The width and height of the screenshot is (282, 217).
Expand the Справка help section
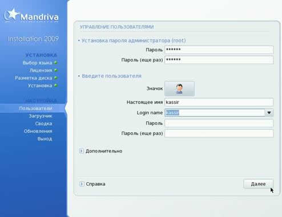pyautogui.click(x=82, y=184)
